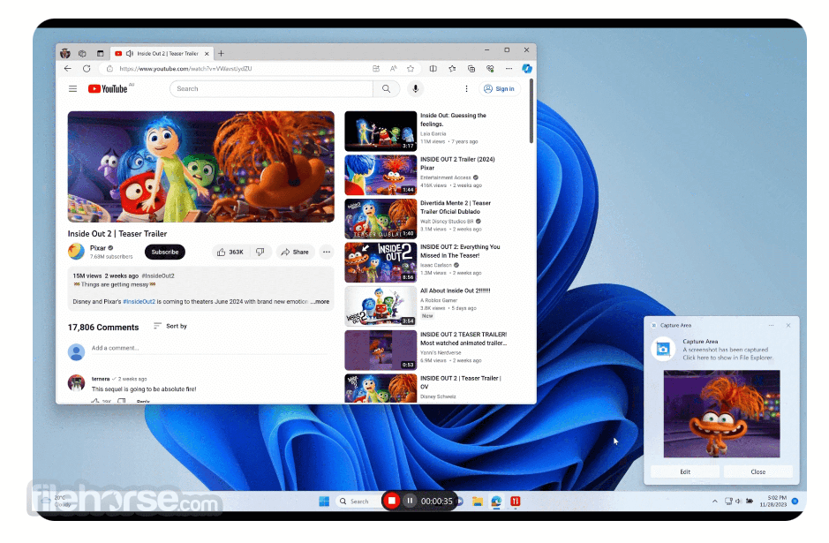Viewport: 829px width, 543px height.
Task: Start voice search with microphone icon
Action: [x=416, y=89]
